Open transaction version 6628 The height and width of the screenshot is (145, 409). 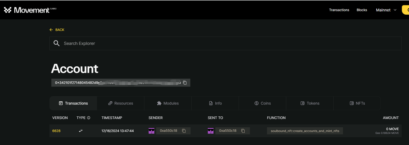click(56, 131)
